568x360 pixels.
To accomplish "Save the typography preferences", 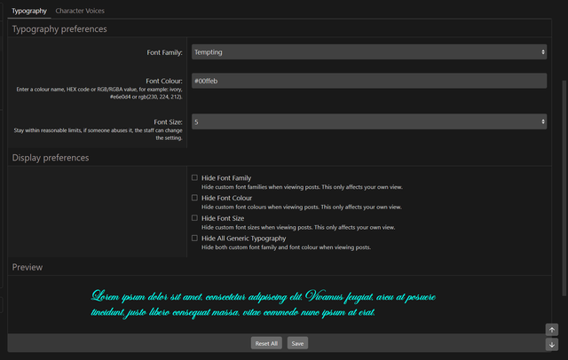I will click(x=297, y=343).
